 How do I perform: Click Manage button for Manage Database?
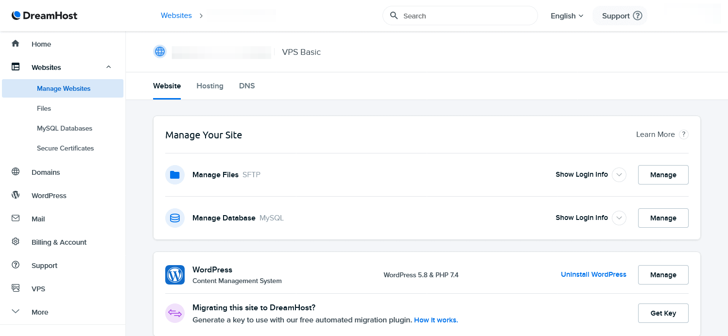point(663,218)
